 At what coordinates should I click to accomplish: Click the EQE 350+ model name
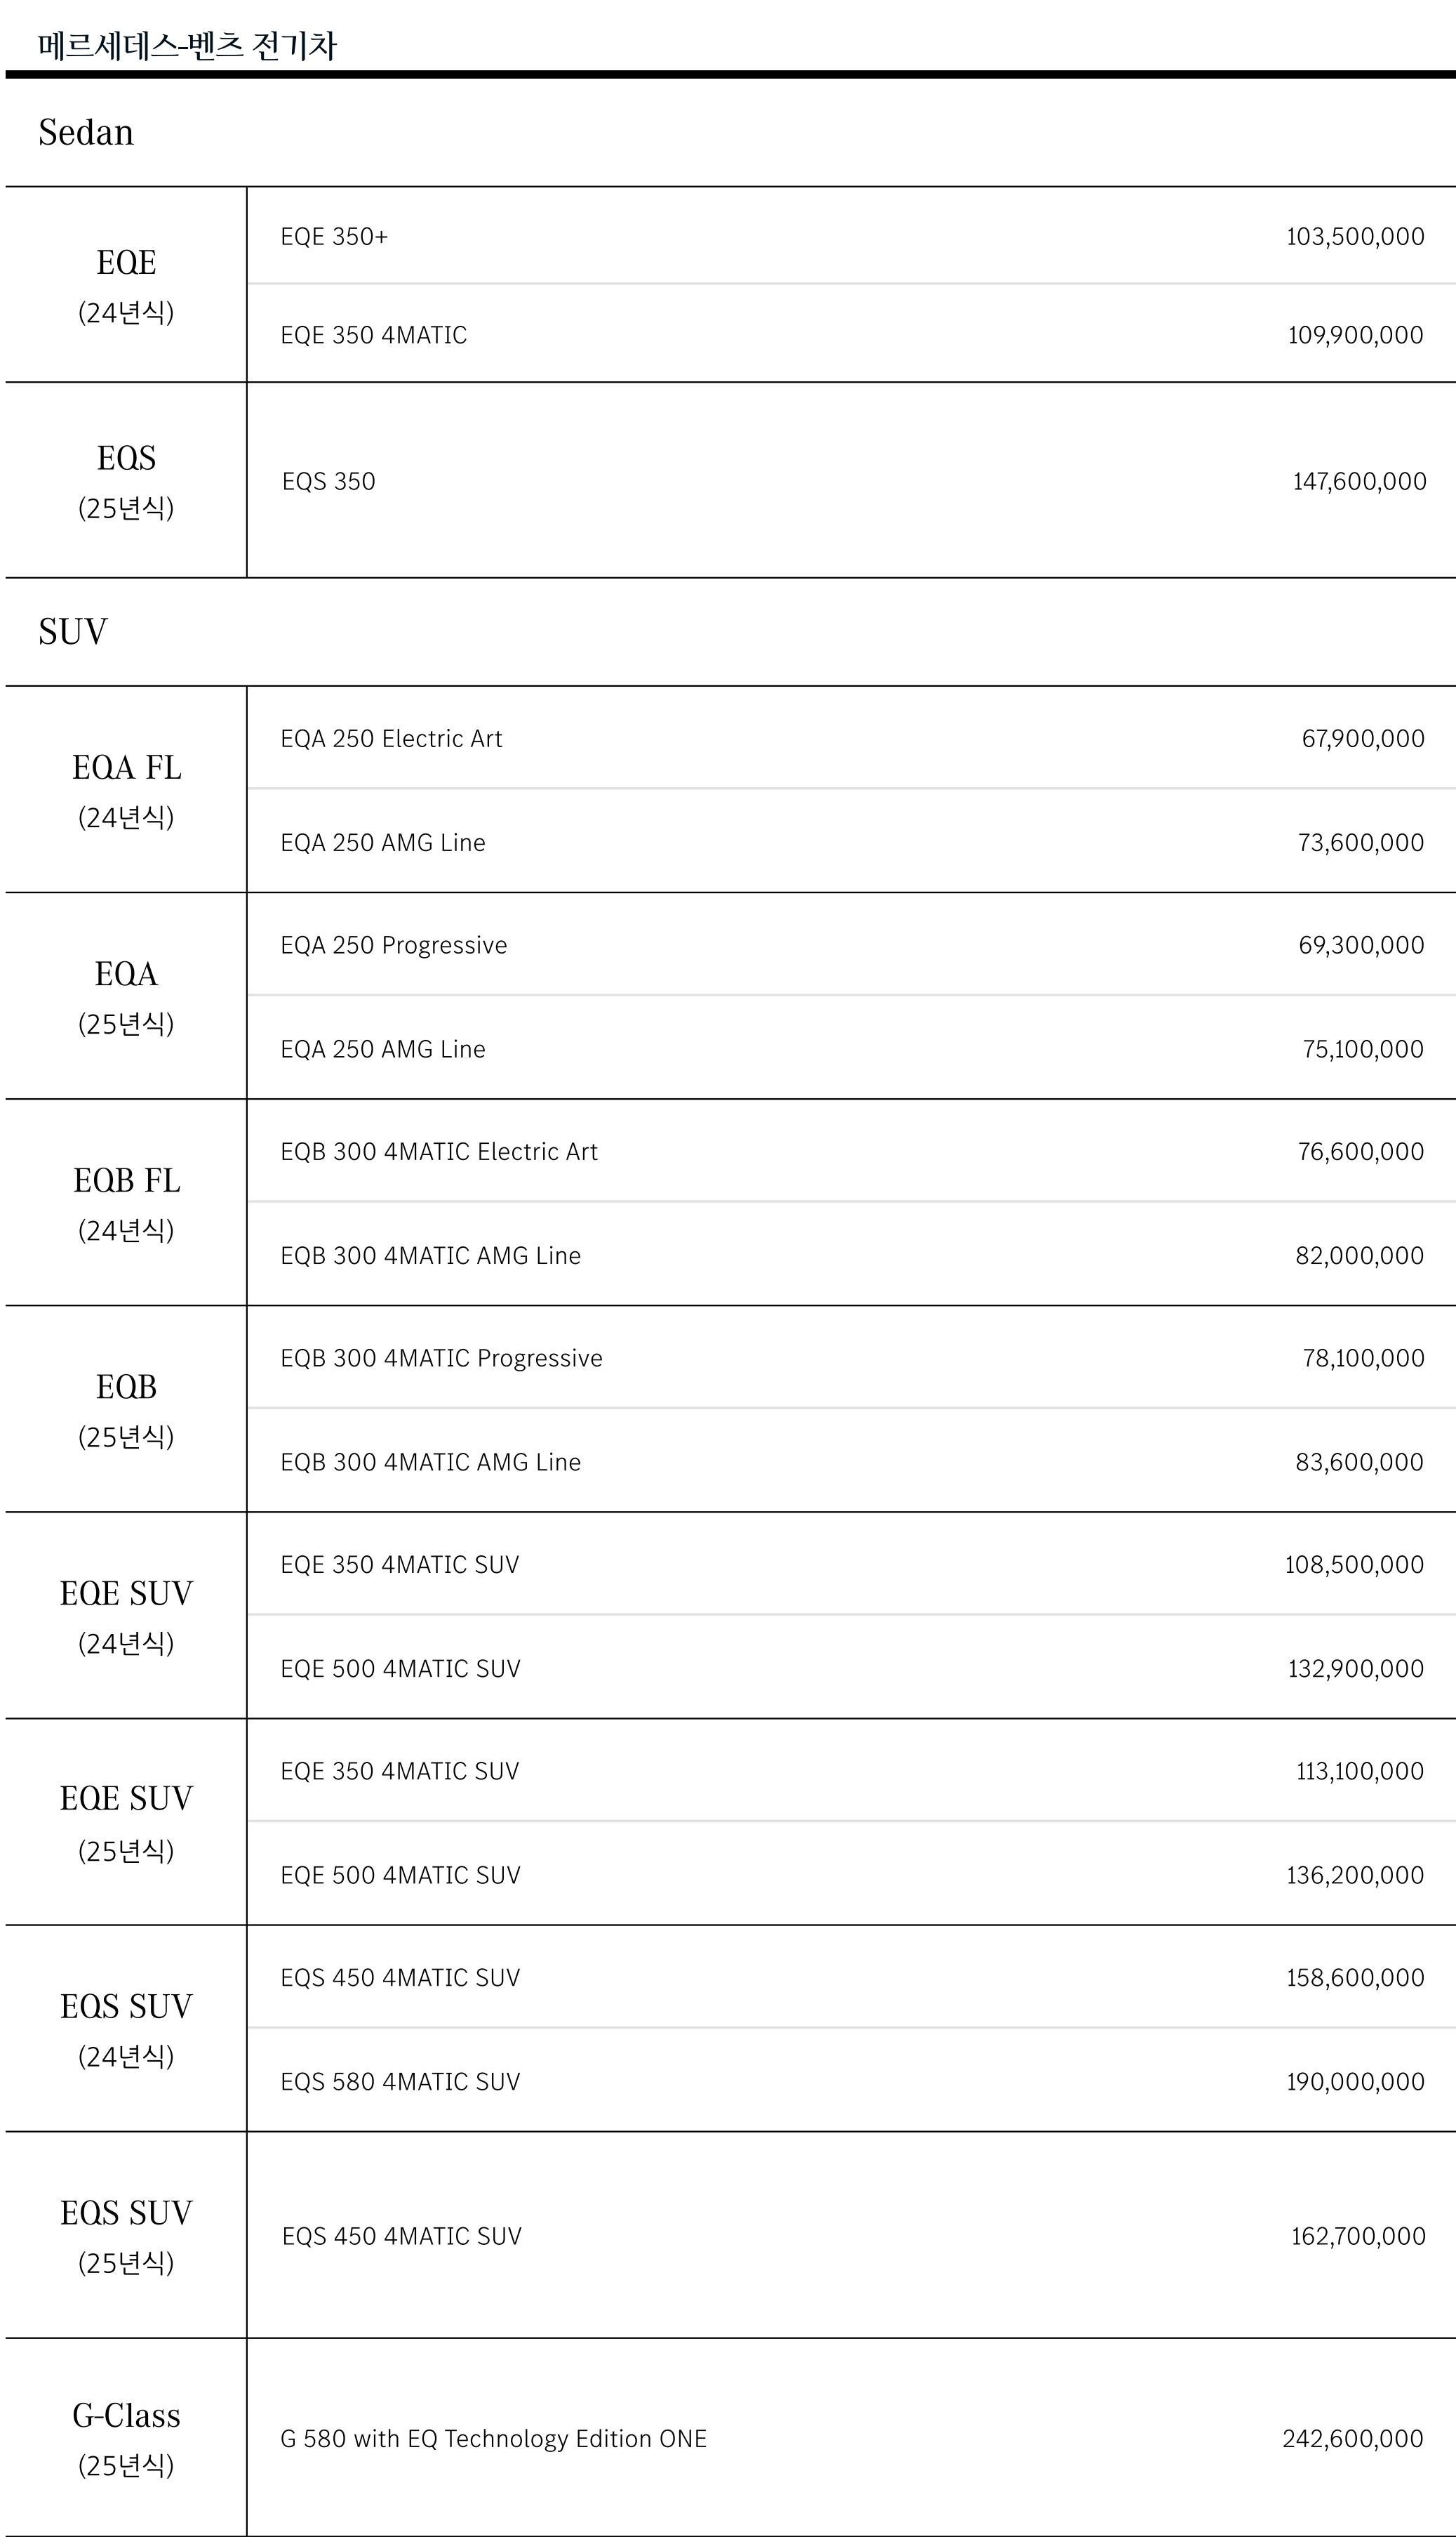pos(334,236)
